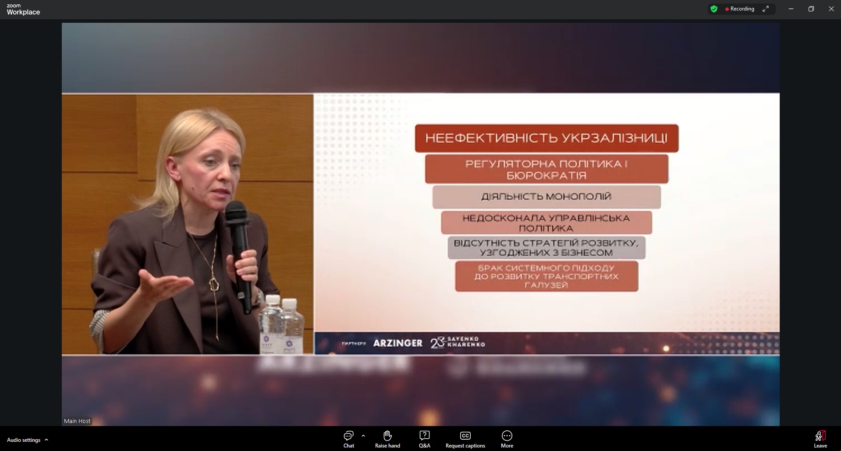Open the Q&A window
The height and width of the screenshot is (451, 841).
pyautogui.click(x=424, y=439)
